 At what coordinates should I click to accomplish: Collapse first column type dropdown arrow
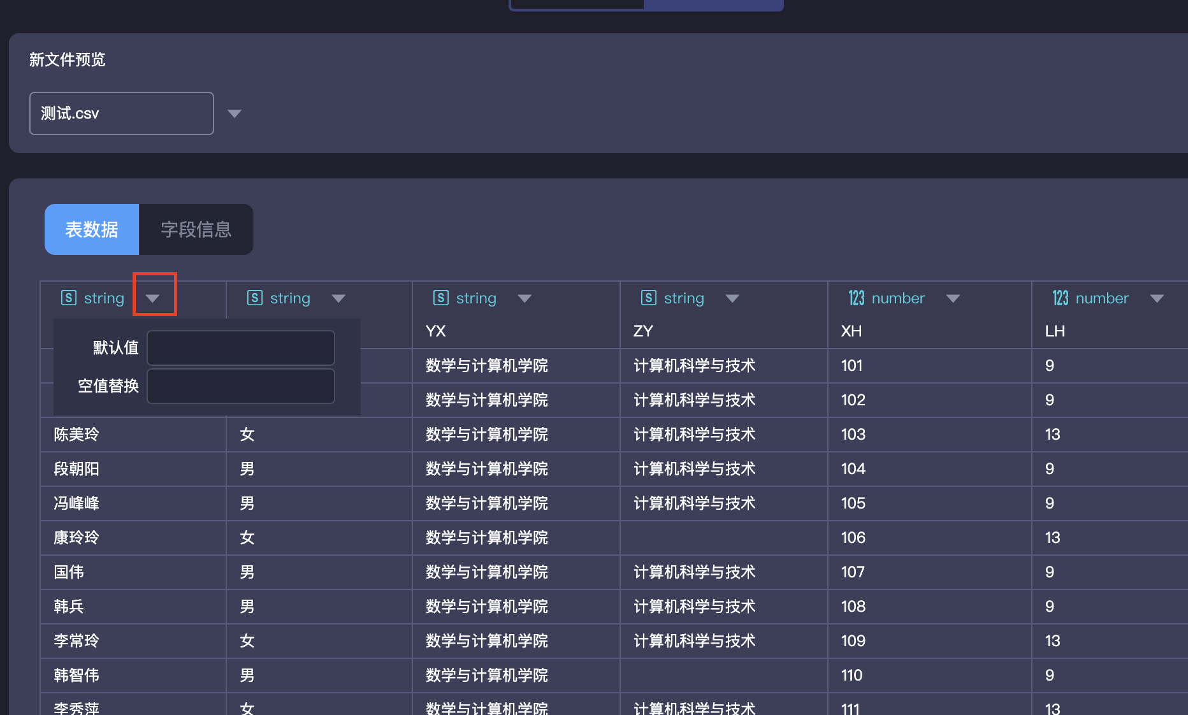(x=152, y=298)
